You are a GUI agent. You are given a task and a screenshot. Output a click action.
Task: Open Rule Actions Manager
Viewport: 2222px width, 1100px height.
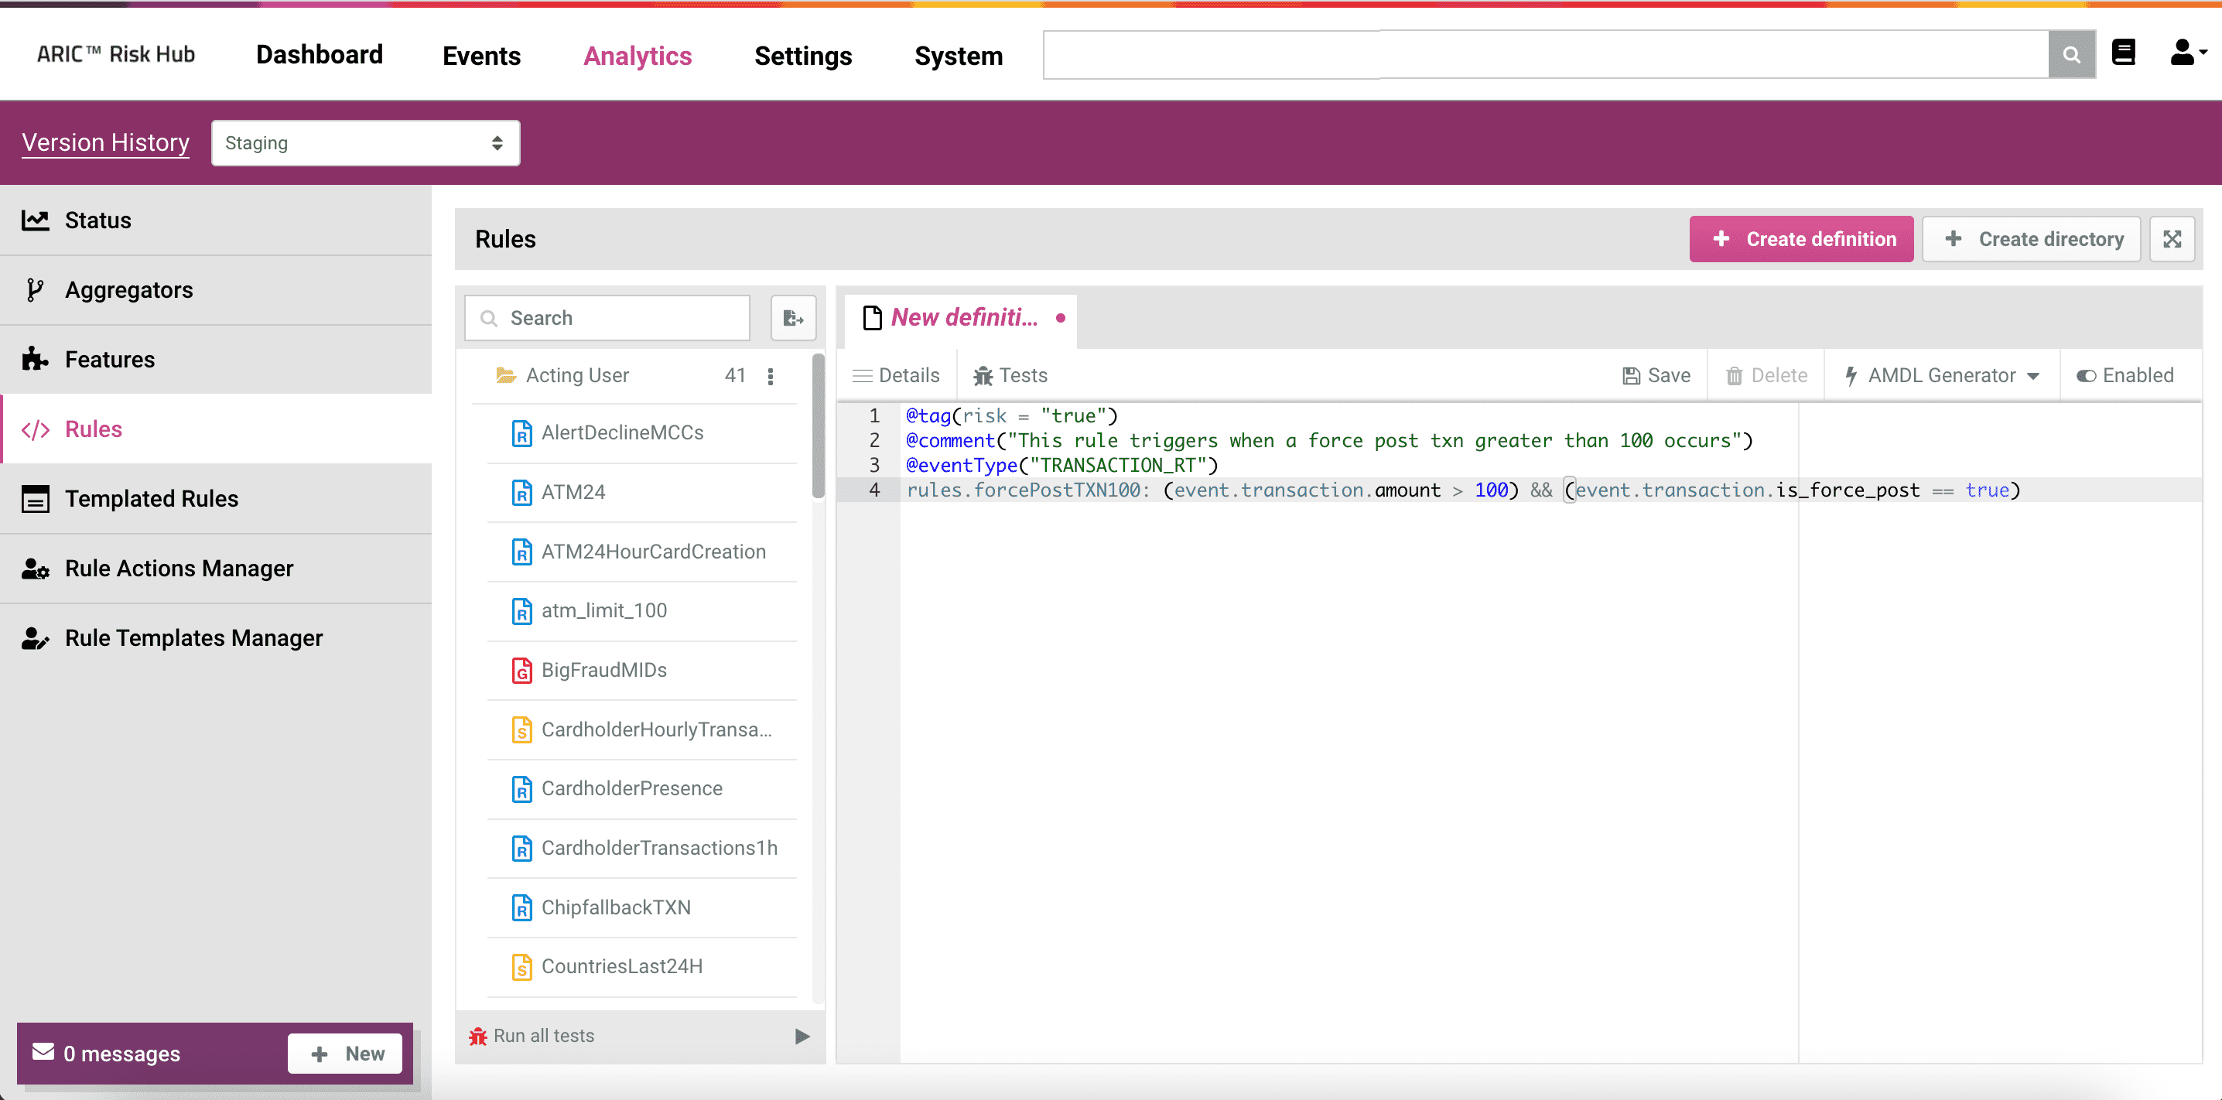pyautogui.click(x=216, y=569)
